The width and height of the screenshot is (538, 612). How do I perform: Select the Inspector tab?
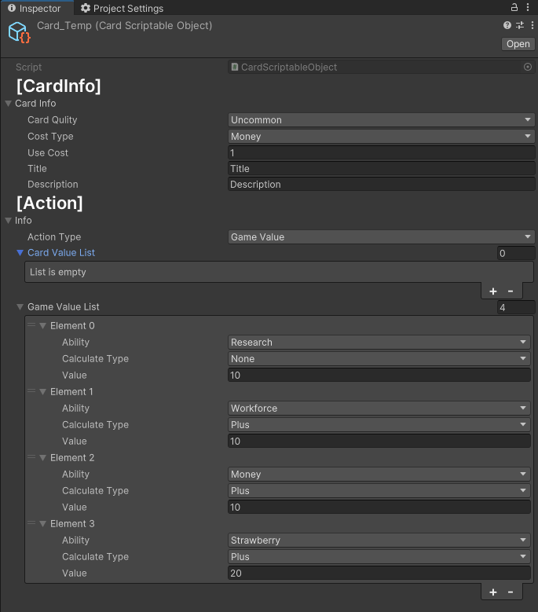click(x=35, y=8)
